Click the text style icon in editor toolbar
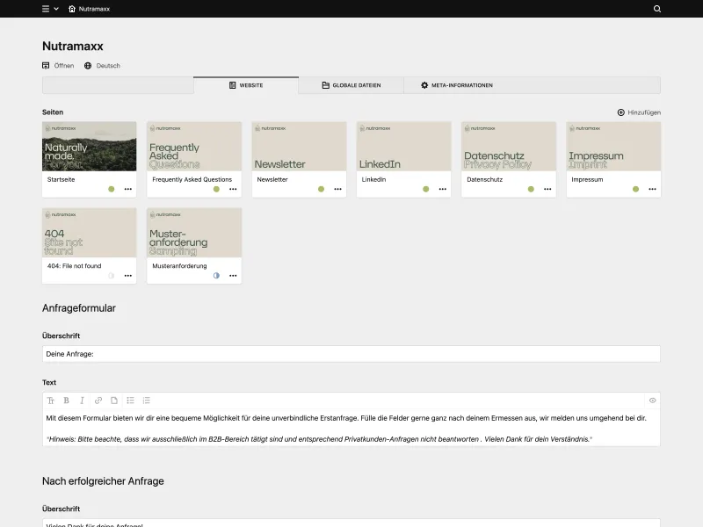Image resolution: width=703 pixels, height=527 pixels. (51, 400)
